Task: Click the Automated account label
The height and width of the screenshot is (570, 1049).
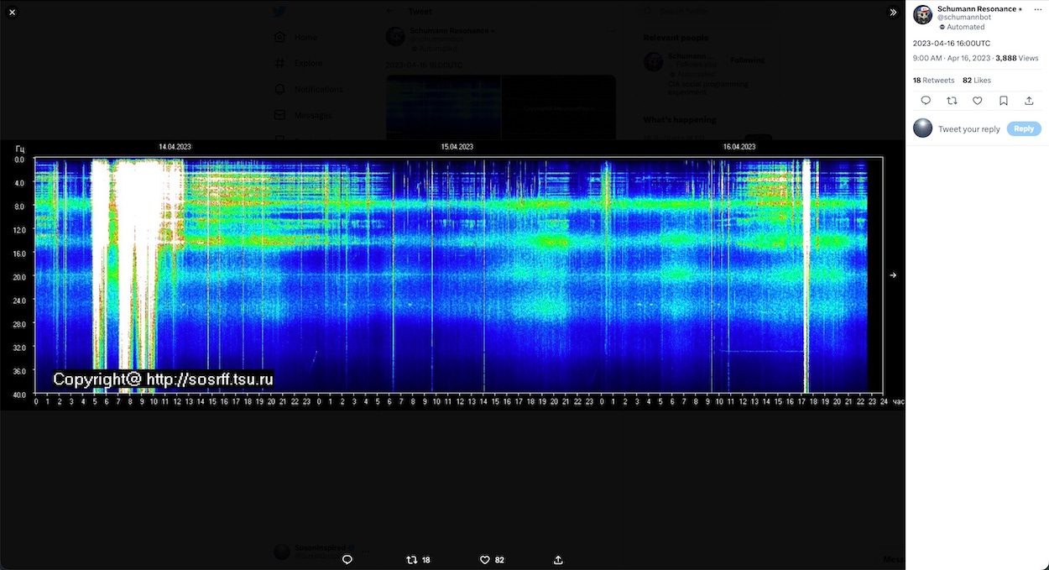Action: (962, 27)
